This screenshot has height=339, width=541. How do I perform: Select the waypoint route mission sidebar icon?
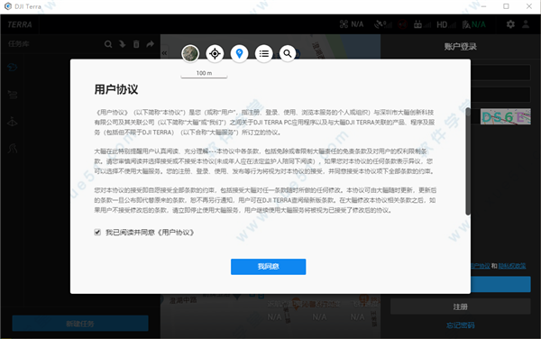point(13,94)
